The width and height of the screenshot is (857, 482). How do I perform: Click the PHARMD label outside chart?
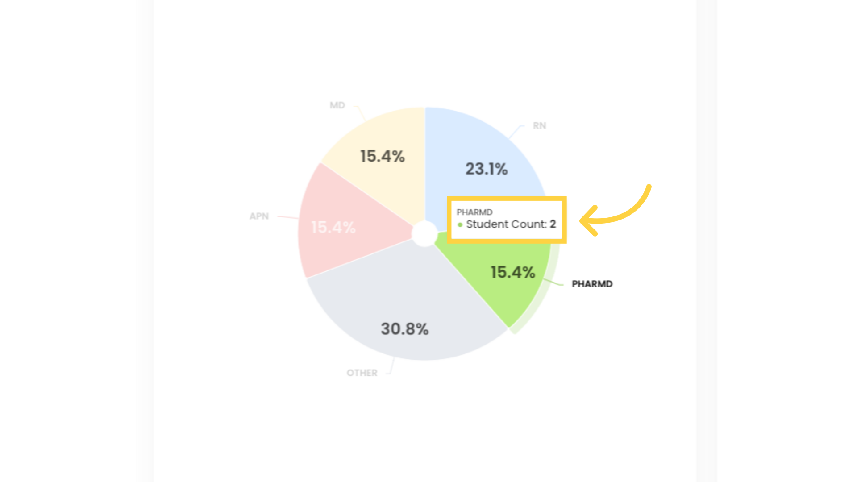591,283
